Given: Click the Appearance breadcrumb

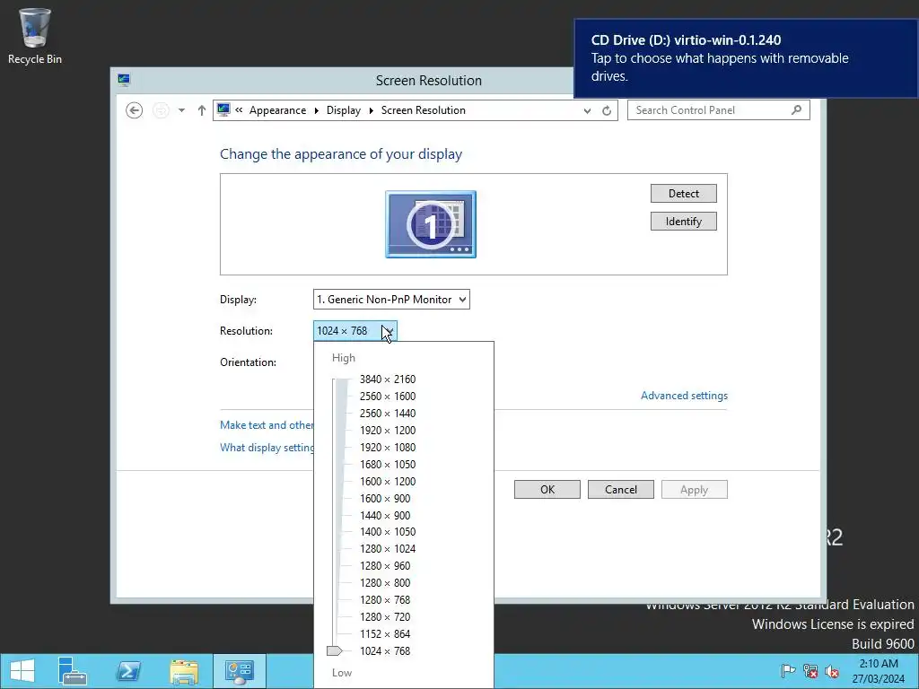Looking at the screenshot, I should click(x=277, y=110).
